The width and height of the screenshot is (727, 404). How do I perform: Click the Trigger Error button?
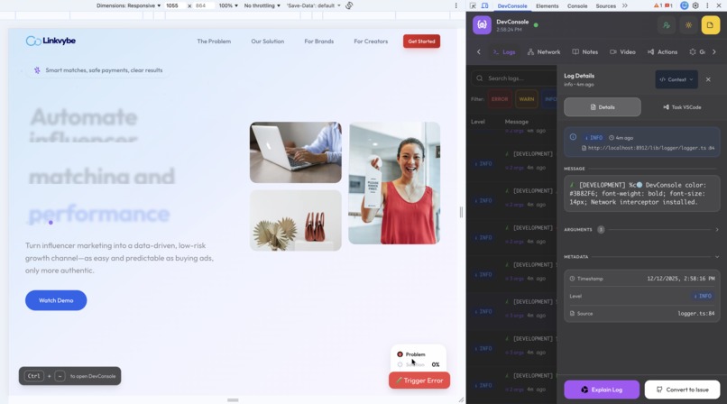[x=419, y=381]
